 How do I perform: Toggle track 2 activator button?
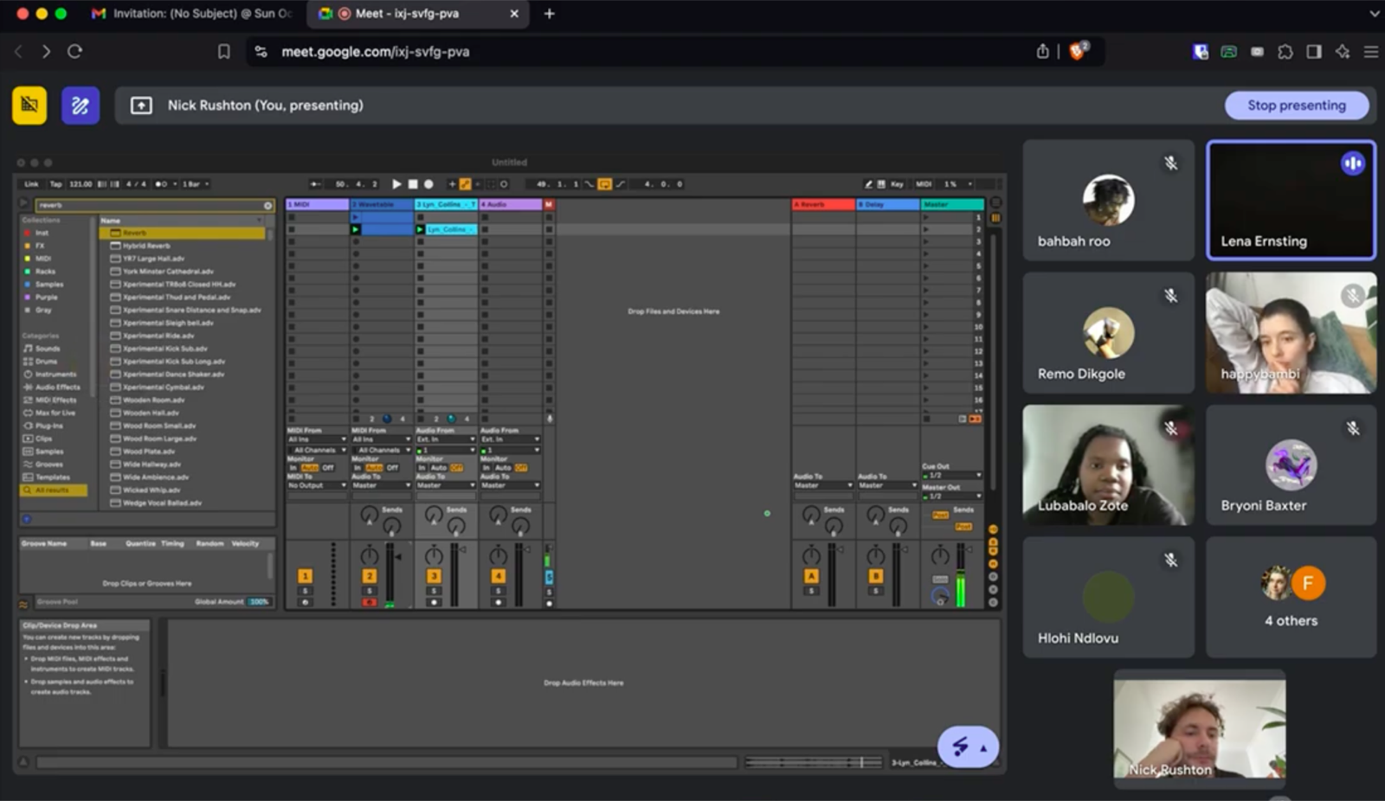(370, 576)
